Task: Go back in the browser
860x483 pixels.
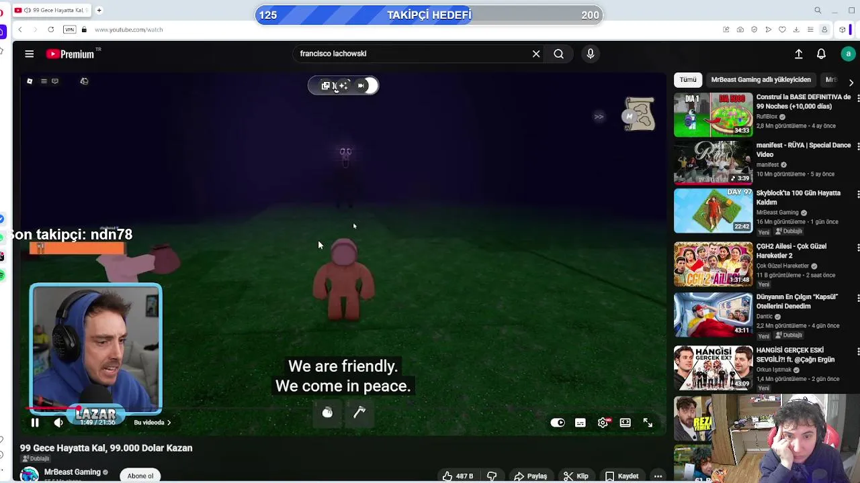Action: pyautogui.click(x=20, y=30)
